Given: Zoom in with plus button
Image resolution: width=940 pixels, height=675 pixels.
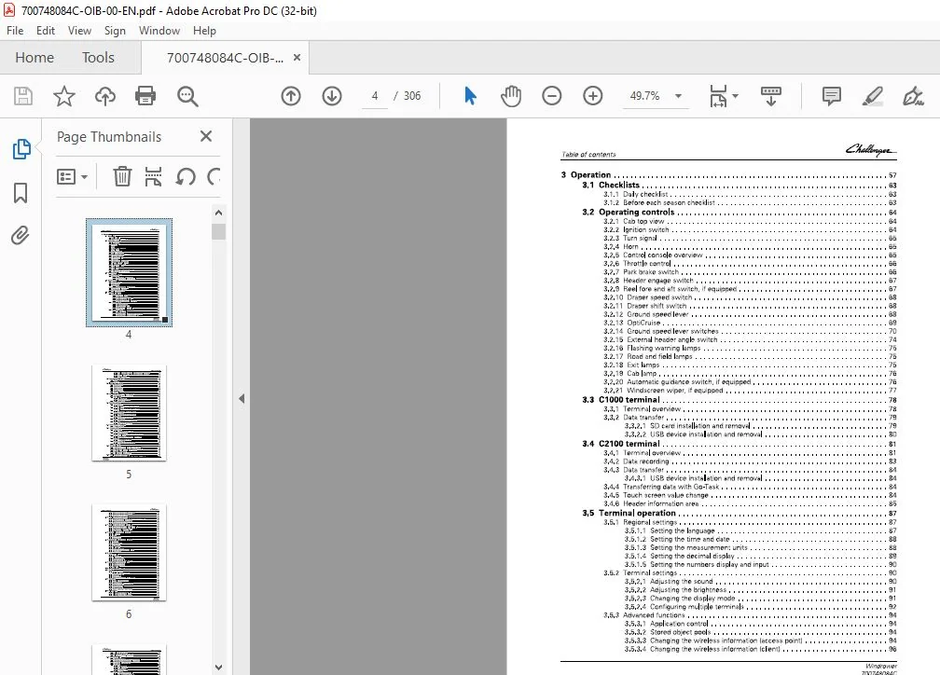Looking at the screenshot, I should point(592,96).
